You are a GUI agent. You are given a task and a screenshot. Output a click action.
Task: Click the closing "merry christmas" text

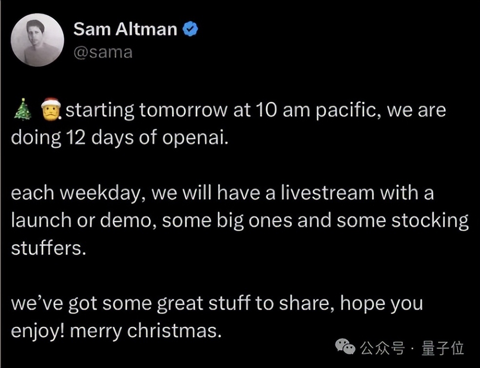(x=144, y=331)
